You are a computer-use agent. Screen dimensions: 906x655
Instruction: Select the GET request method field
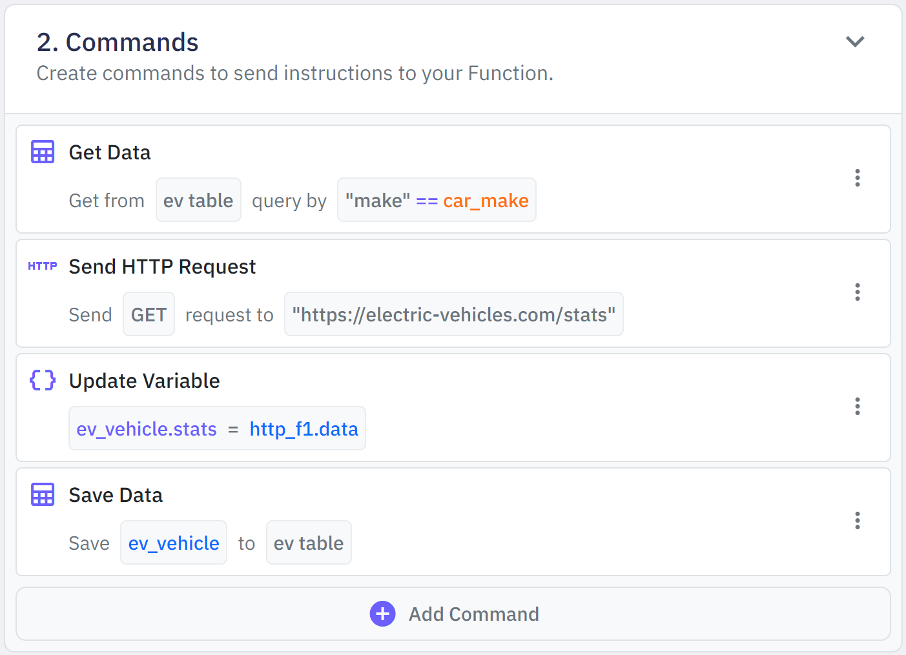149,314
